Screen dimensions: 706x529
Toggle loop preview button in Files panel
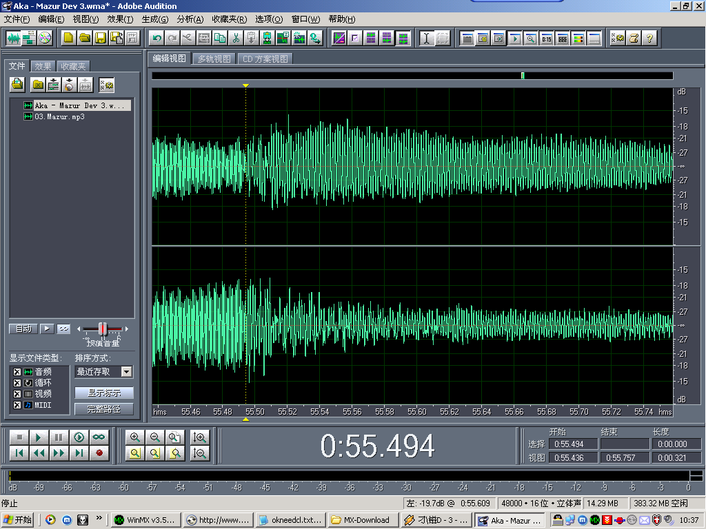click(x=63, y=329)
